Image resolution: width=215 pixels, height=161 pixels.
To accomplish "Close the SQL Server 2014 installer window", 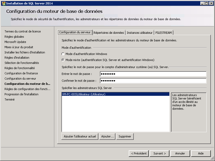I will click(x=211, y=3).
